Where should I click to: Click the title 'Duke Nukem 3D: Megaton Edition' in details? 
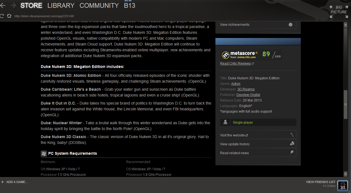coord(254,78)
